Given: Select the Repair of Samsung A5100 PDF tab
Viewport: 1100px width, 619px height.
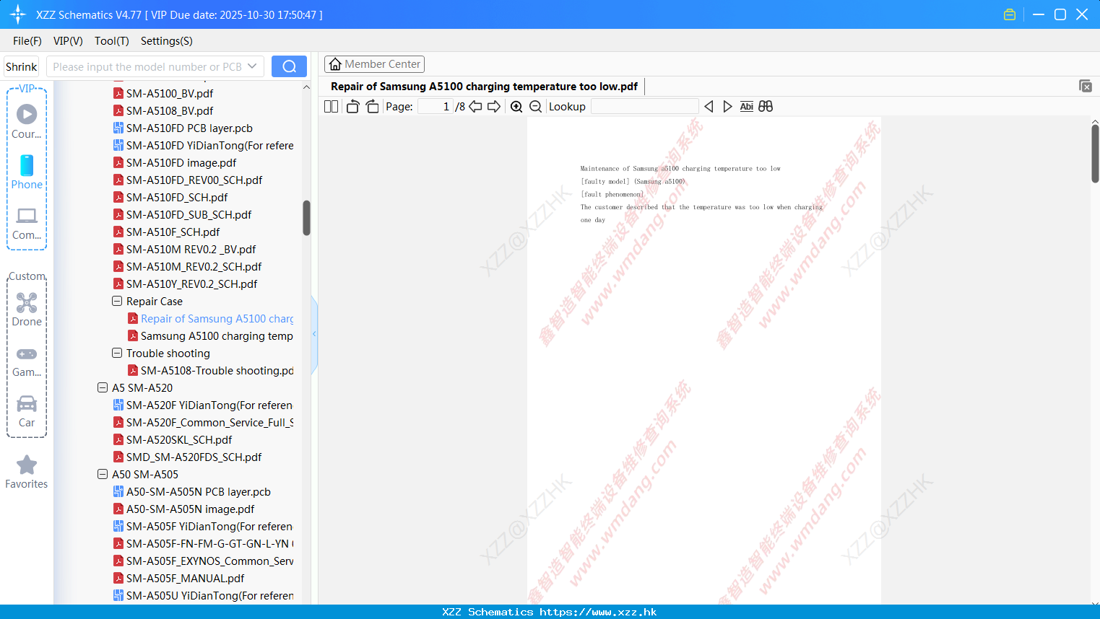Looking at the screenshot, I should click(x=484, y=87).
